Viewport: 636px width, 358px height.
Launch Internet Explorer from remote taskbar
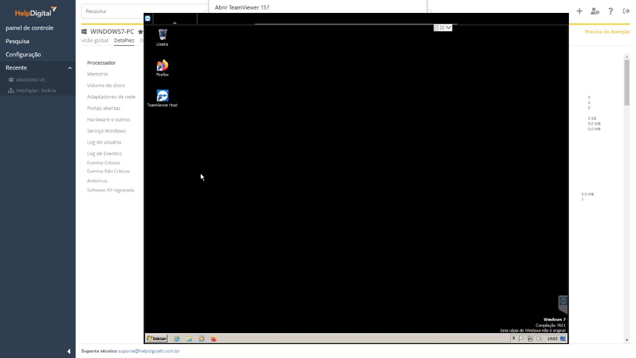(177, 339)
